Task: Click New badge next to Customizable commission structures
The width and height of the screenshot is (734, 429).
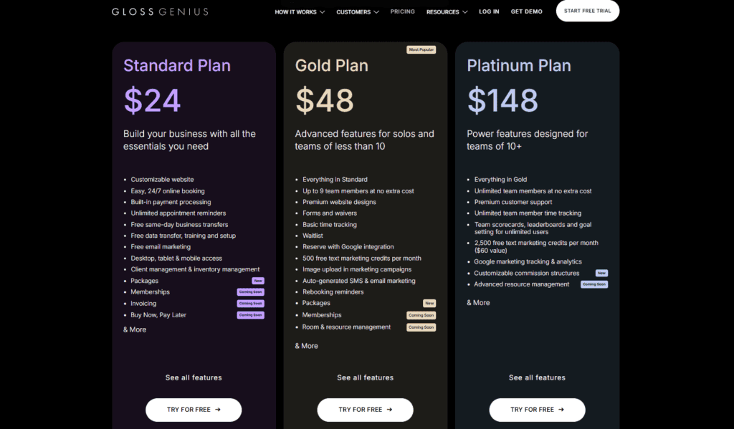Action: (x=601, y=273)
